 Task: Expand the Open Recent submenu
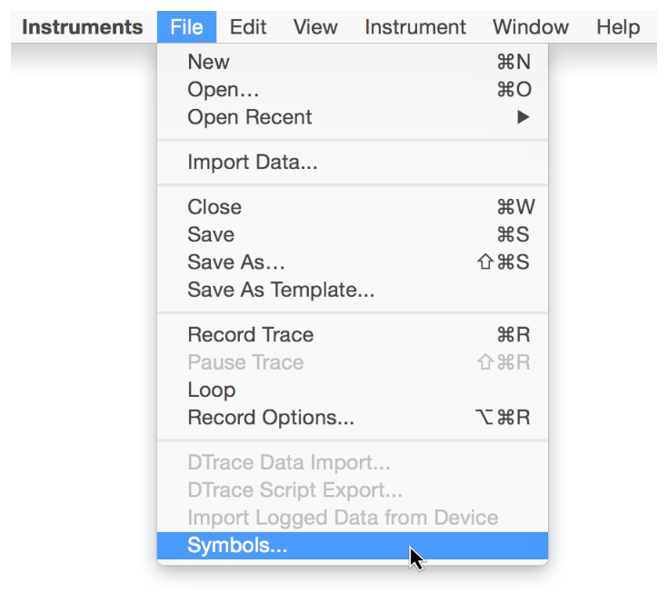click(250, 117)
